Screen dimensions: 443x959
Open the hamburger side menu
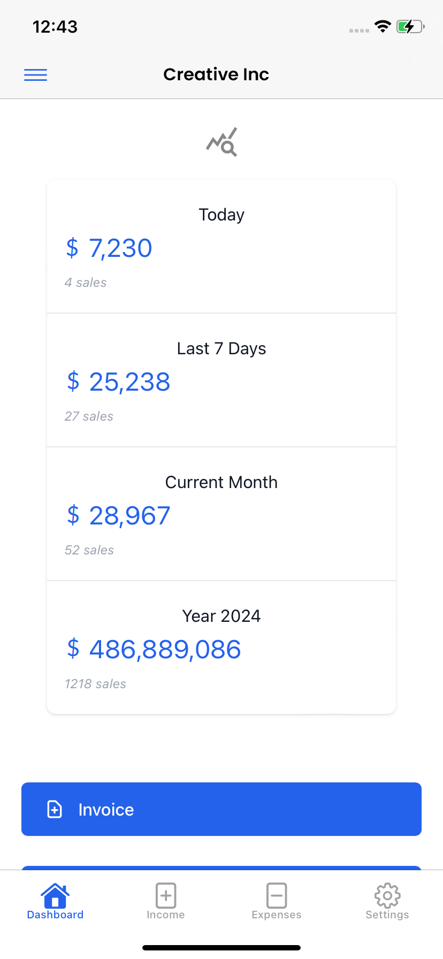pyautogui.click(x=35, y=75)
